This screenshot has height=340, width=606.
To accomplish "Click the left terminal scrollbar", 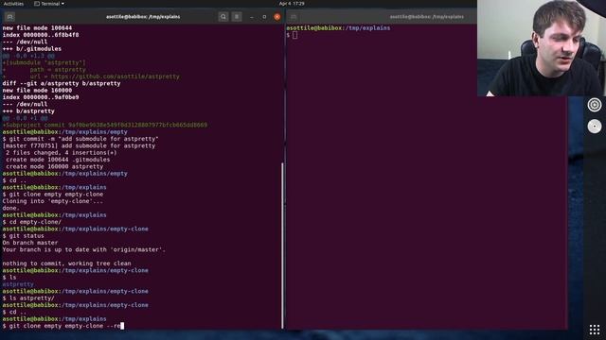I will point(282,246).
